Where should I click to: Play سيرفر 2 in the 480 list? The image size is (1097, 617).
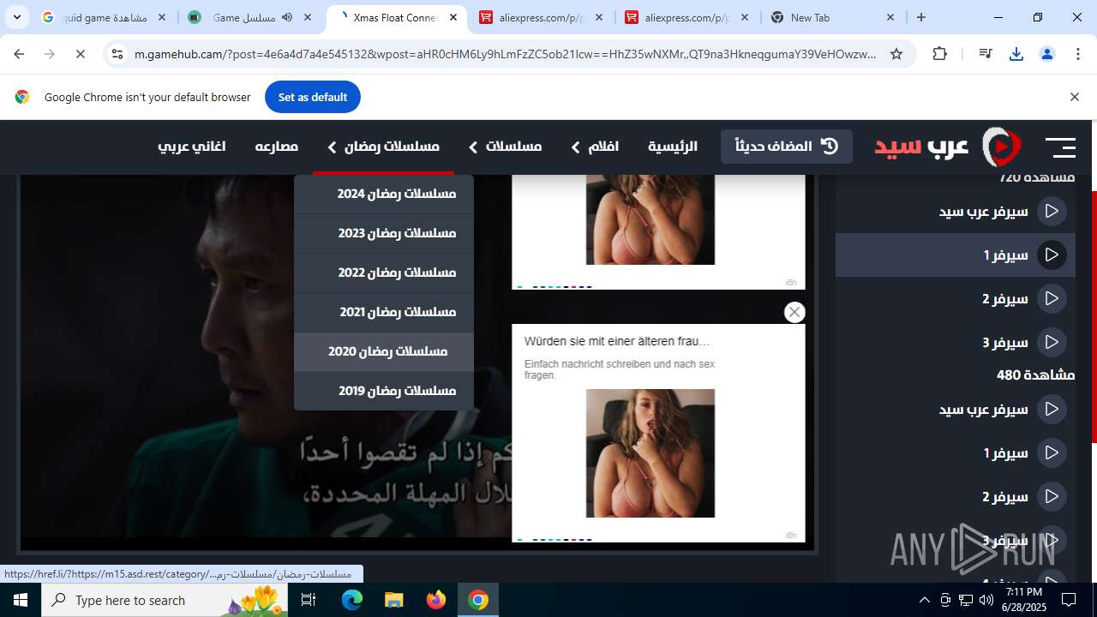956,496
